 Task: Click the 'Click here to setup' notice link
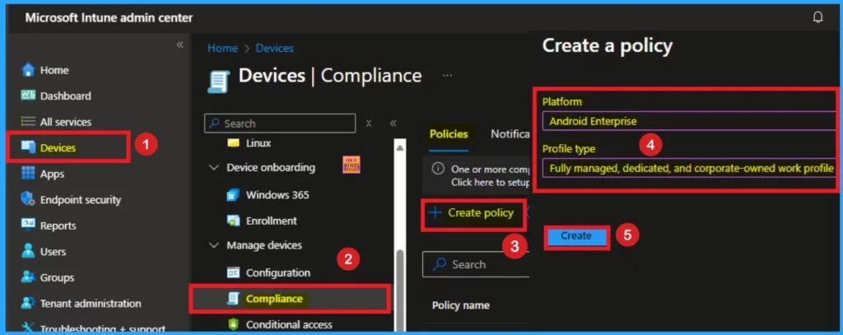click(x=491, y=182)
